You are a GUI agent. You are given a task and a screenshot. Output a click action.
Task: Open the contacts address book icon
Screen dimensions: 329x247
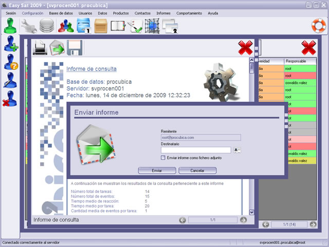point(118,26)
